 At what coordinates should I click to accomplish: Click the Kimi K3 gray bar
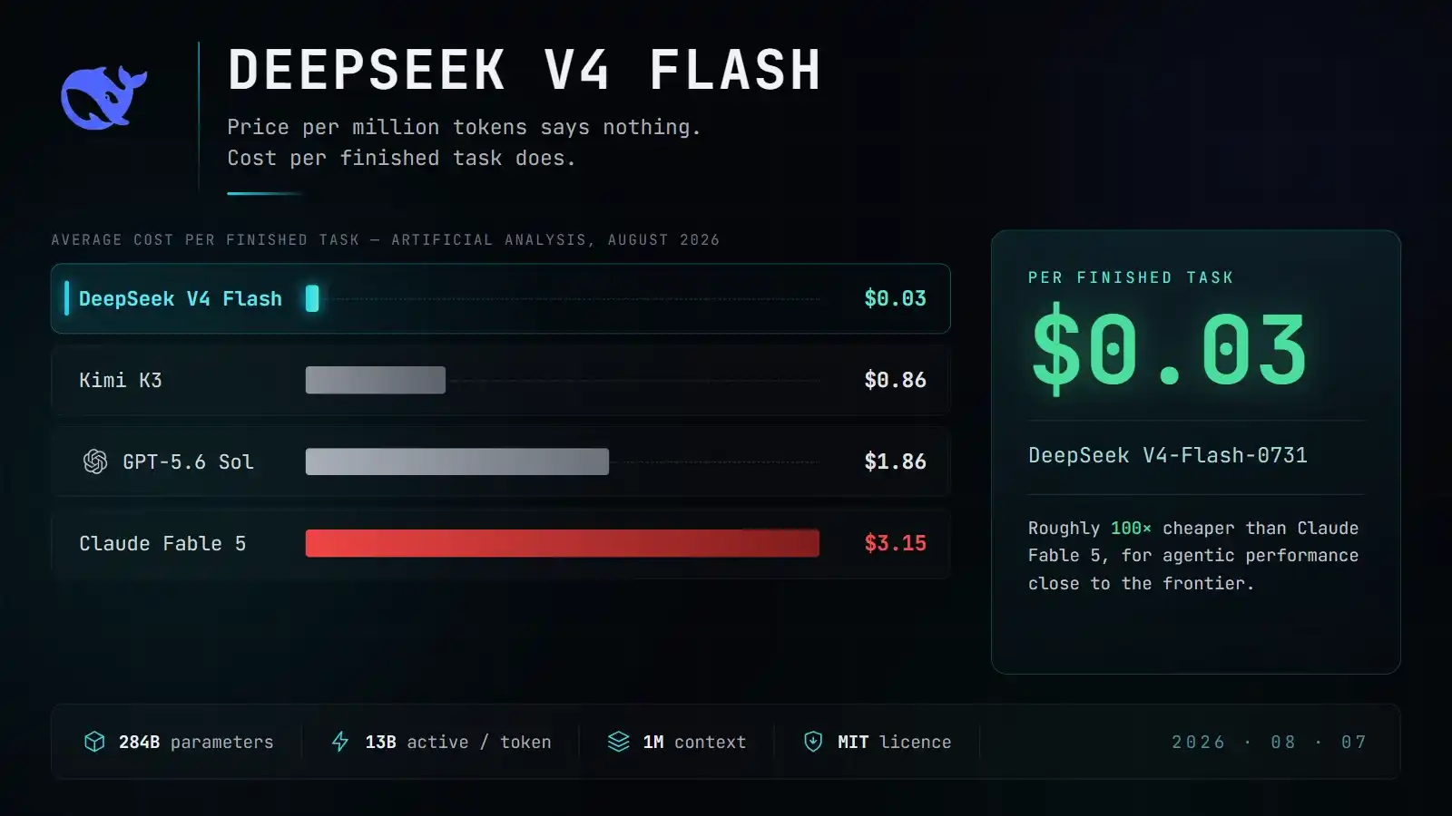click(x=376, y=380)
